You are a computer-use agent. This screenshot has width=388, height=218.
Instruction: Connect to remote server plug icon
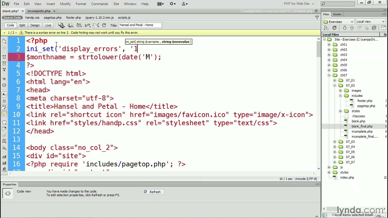[x=327, y=28]
